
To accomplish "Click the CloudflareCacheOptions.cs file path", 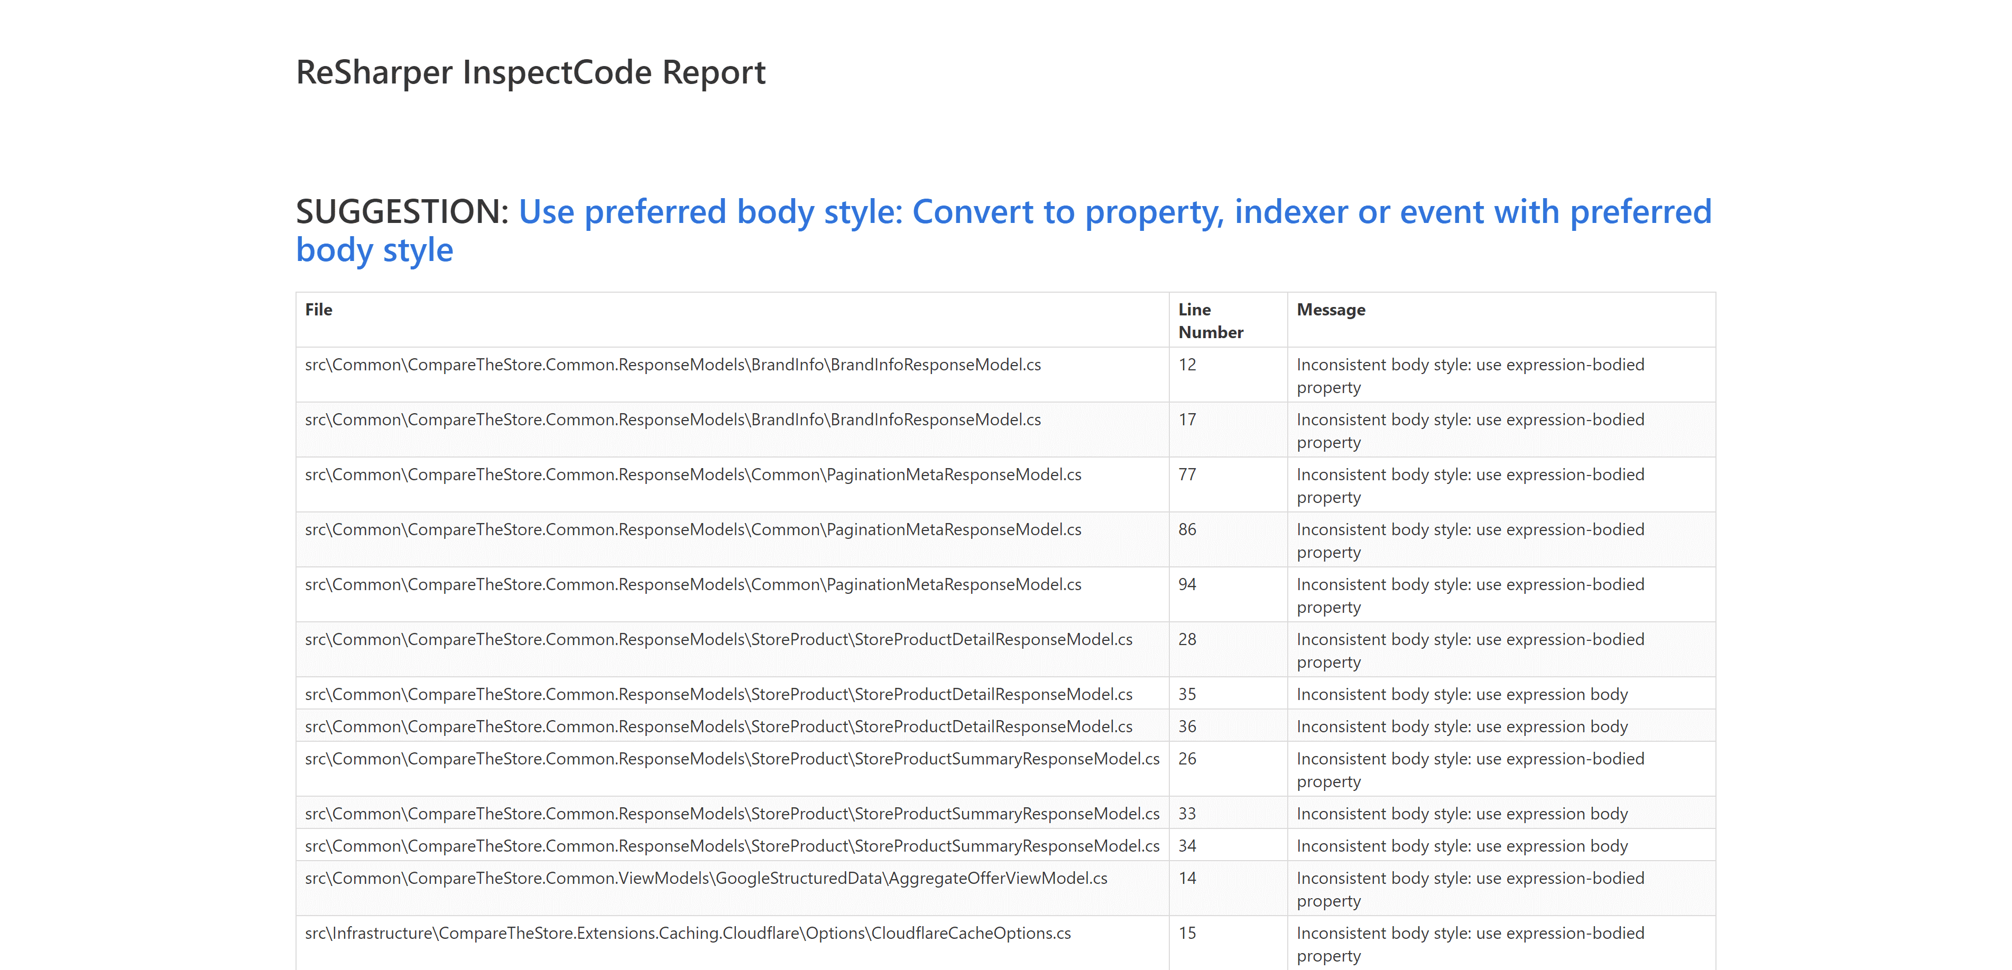I will coord(687,932).
